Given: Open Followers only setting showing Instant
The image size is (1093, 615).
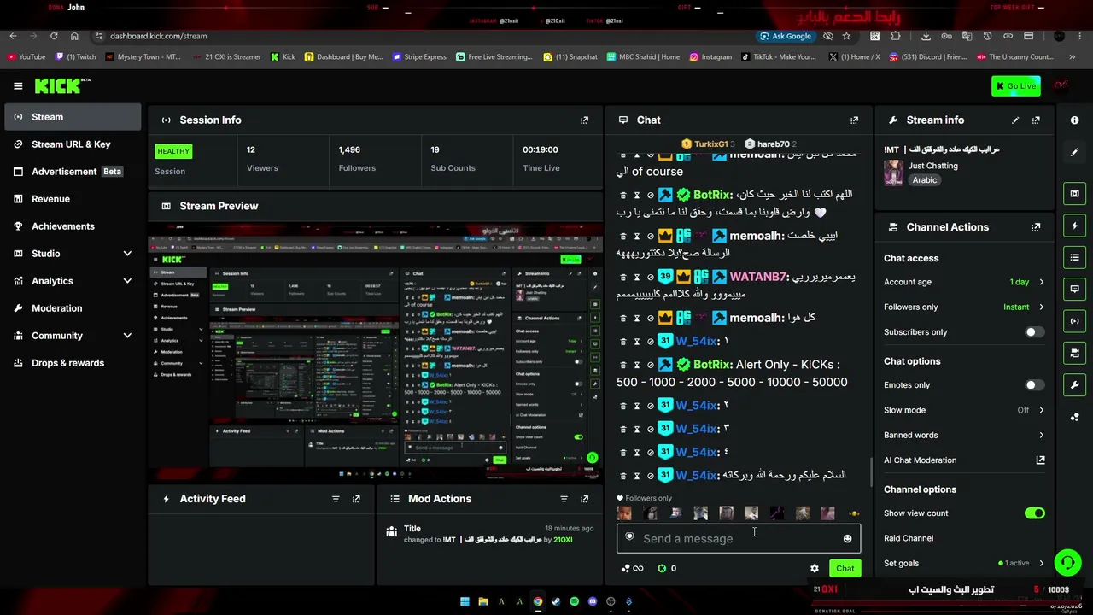Looking at the screenshot, I should point(964,307).
